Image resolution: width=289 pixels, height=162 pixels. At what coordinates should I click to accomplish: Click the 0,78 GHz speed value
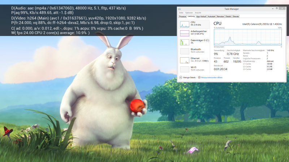[233, 54]
